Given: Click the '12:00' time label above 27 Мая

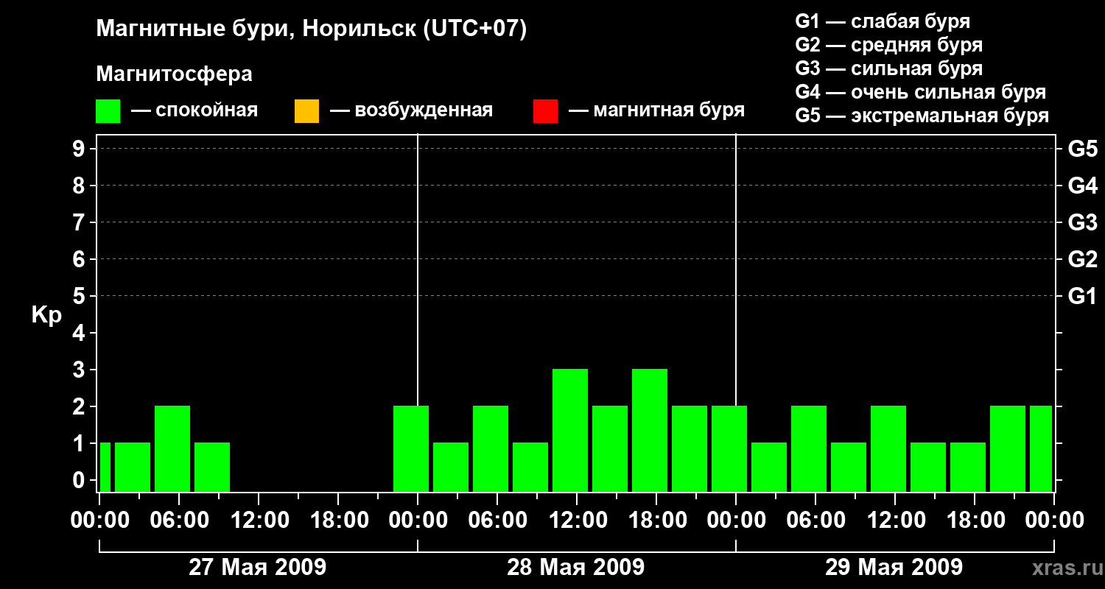Looking at the screenshot, I should pyautogui.click(x=259, y=521).
